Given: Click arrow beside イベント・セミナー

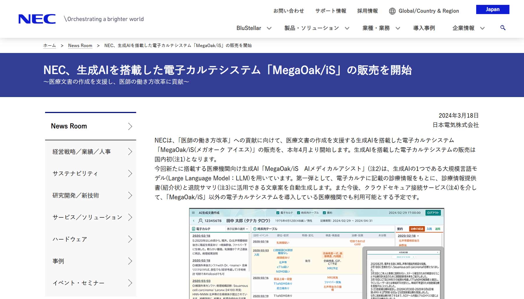Looking at the screenshot, I should click(x=130, y=283).
